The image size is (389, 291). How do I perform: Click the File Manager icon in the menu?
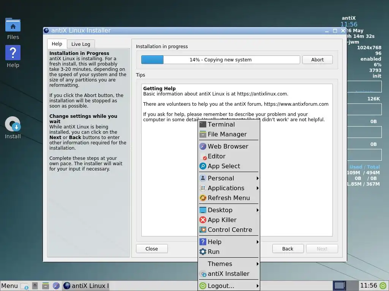[203, 135]
